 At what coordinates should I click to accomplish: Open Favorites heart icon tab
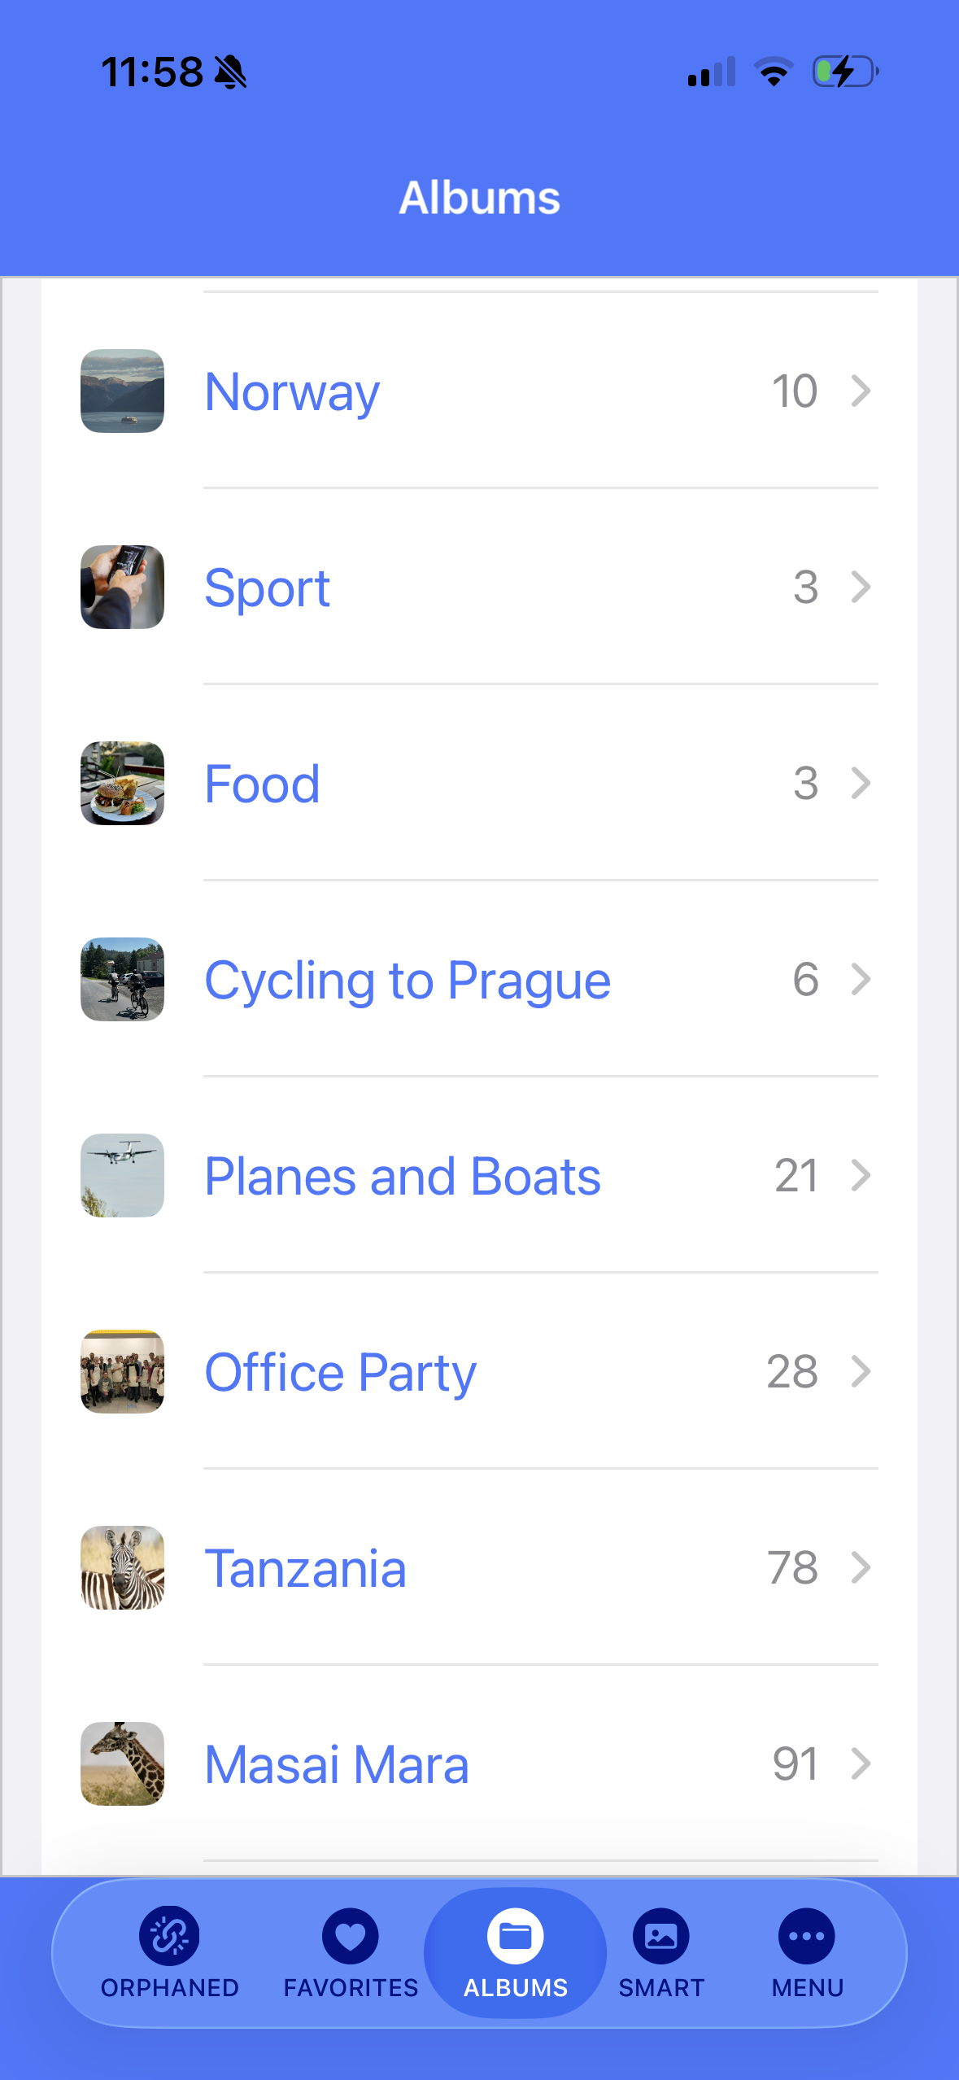pyautogui.click(x=351, y=1935)
